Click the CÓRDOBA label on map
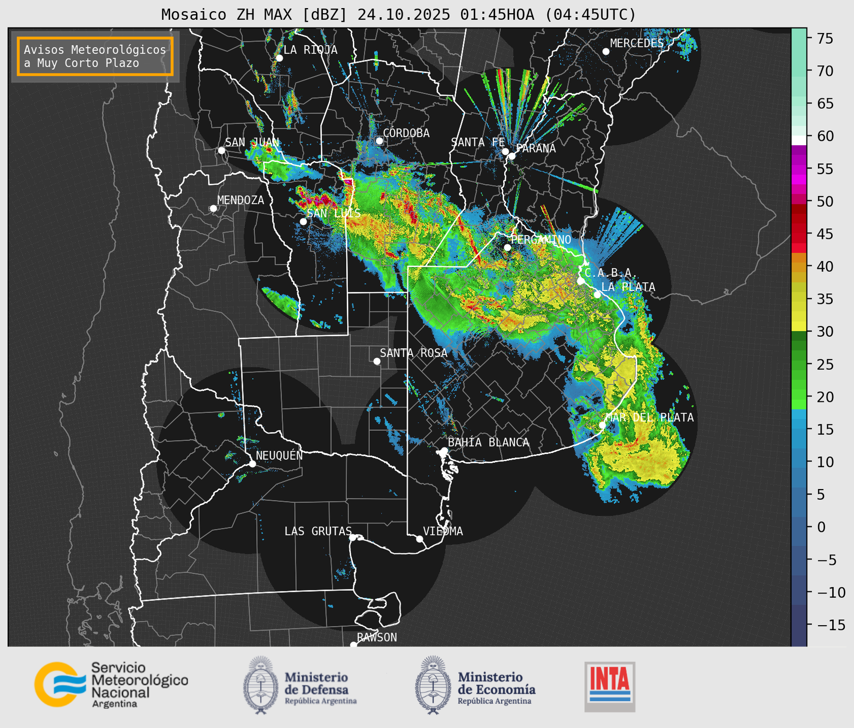 (406, 133)
